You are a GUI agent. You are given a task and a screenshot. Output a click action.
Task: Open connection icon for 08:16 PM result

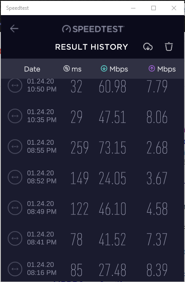click(x=15, y=269)
